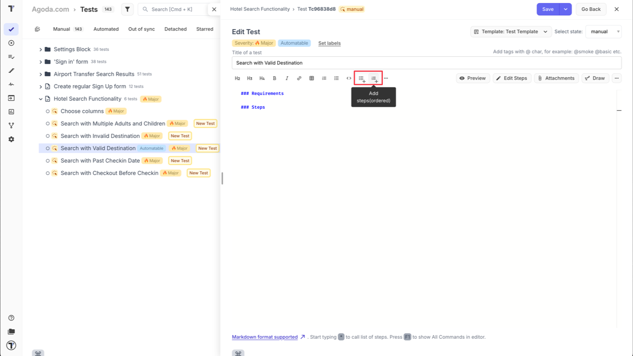Click Set labels under the severity badge

(329, 43)
